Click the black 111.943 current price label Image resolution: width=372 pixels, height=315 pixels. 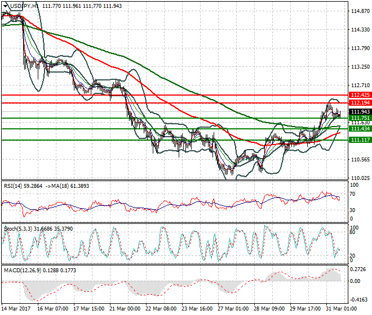(360, 112)
